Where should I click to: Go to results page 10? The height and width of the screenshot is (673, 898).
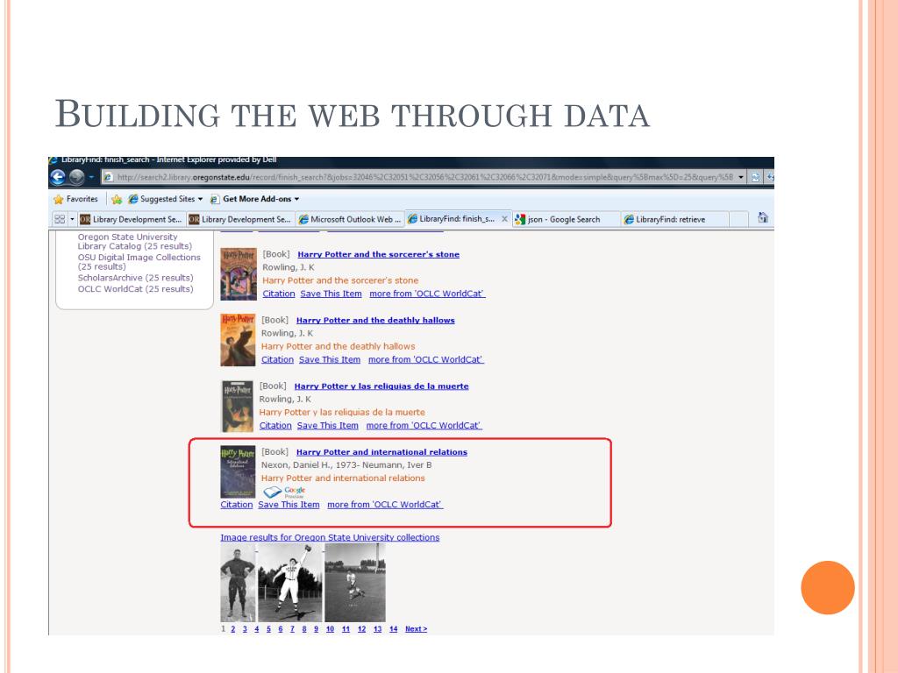(x=330, y=629)
